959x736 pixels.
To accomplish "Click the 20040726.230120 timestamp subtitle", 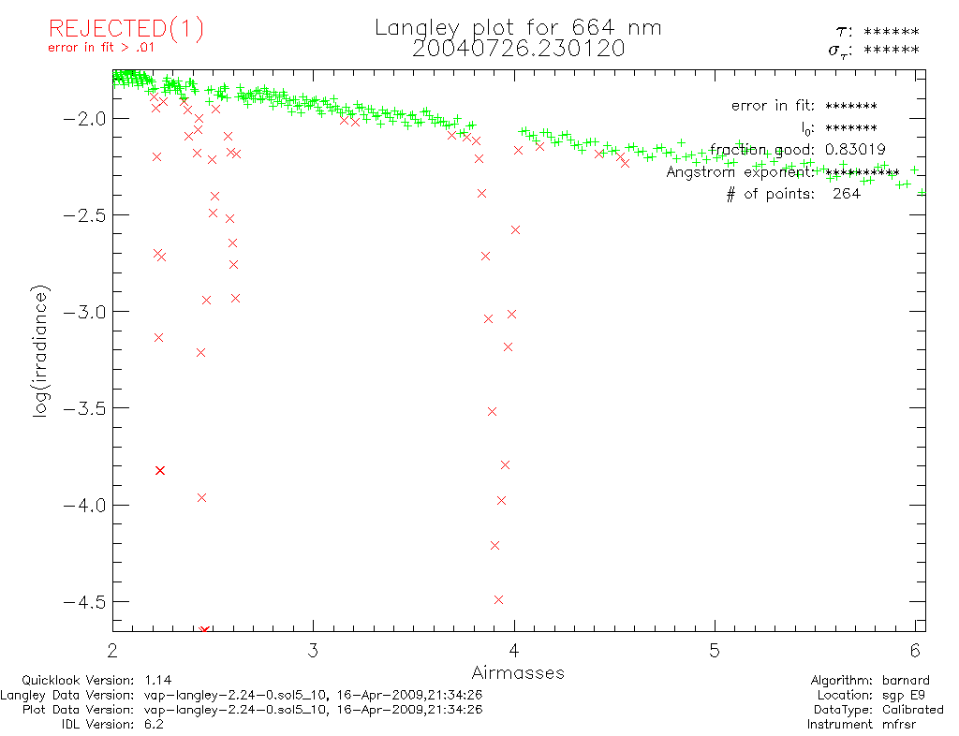I will point(518,49).
